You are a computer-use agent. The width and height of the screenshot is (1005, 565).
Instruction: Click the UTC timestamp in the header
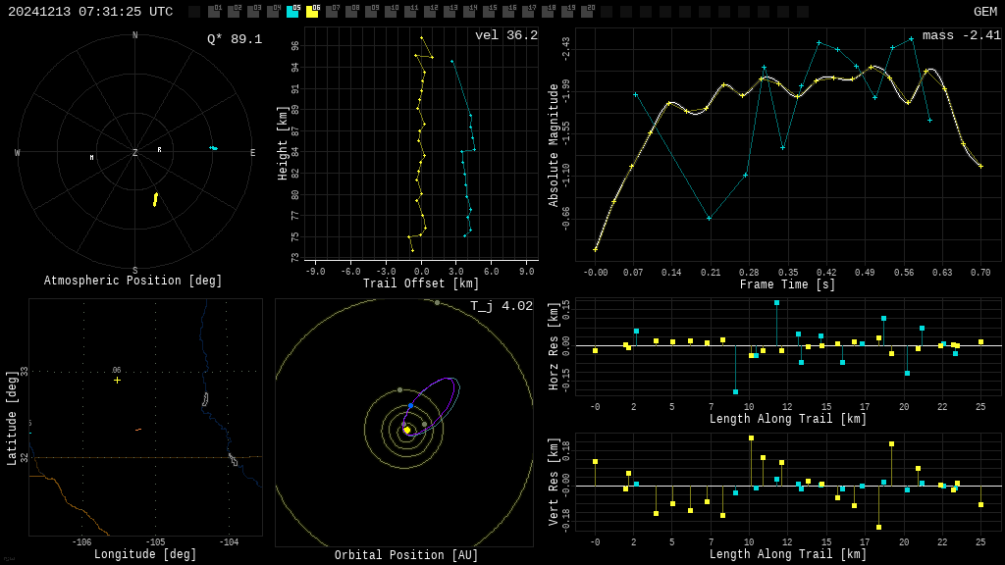click(x=90, y=12)
